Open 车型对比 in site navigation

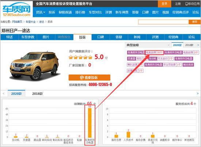coord(95,12)
